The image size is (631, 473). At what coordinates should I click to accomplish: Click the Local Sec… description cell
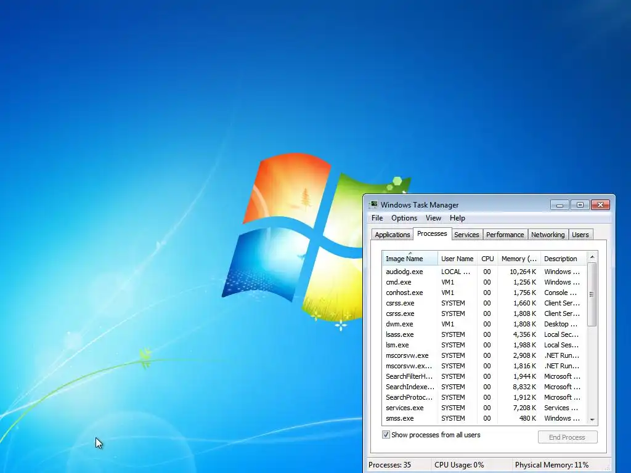pos(561,334)
